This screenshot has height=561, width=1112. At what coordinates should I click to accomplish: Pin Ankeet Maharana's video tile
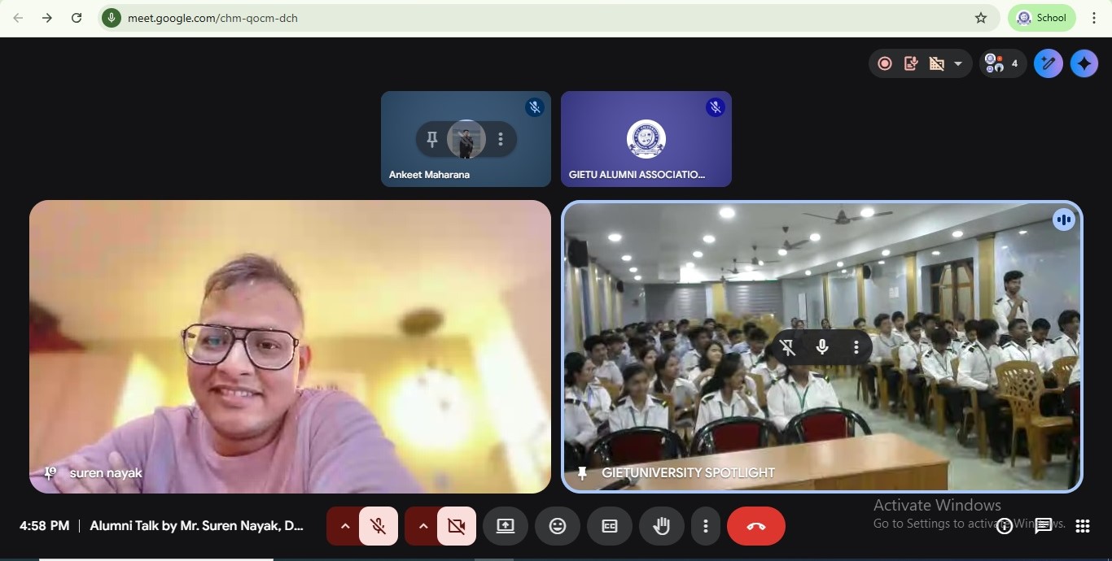coord(432,140)
